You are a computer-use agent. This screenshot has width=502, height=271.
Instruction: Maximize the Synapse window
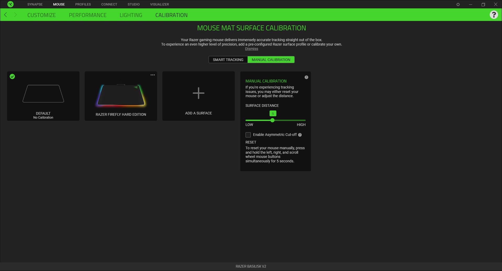pyautogui.click(x=483, y=4)
